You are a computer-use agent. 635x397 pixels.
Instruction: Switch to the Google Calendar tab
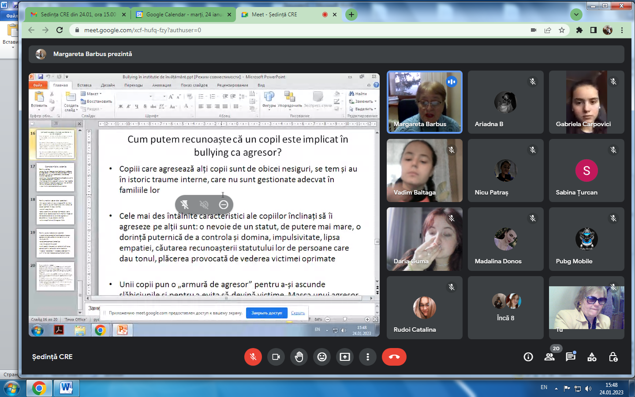click(x=183, y=15)
